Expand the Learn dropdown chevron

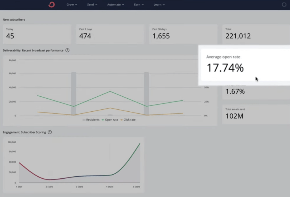[x=163, y=5]
